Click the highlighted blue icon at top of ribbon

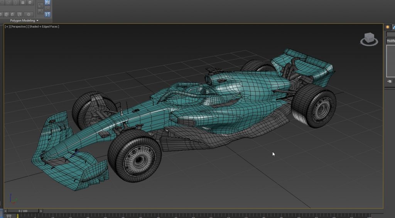pyautogui.click(x=48, y=2)
